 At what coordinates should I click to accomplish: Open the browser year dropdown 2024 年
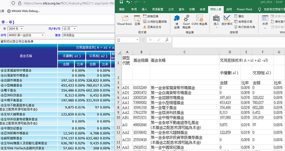pos(16,28)
